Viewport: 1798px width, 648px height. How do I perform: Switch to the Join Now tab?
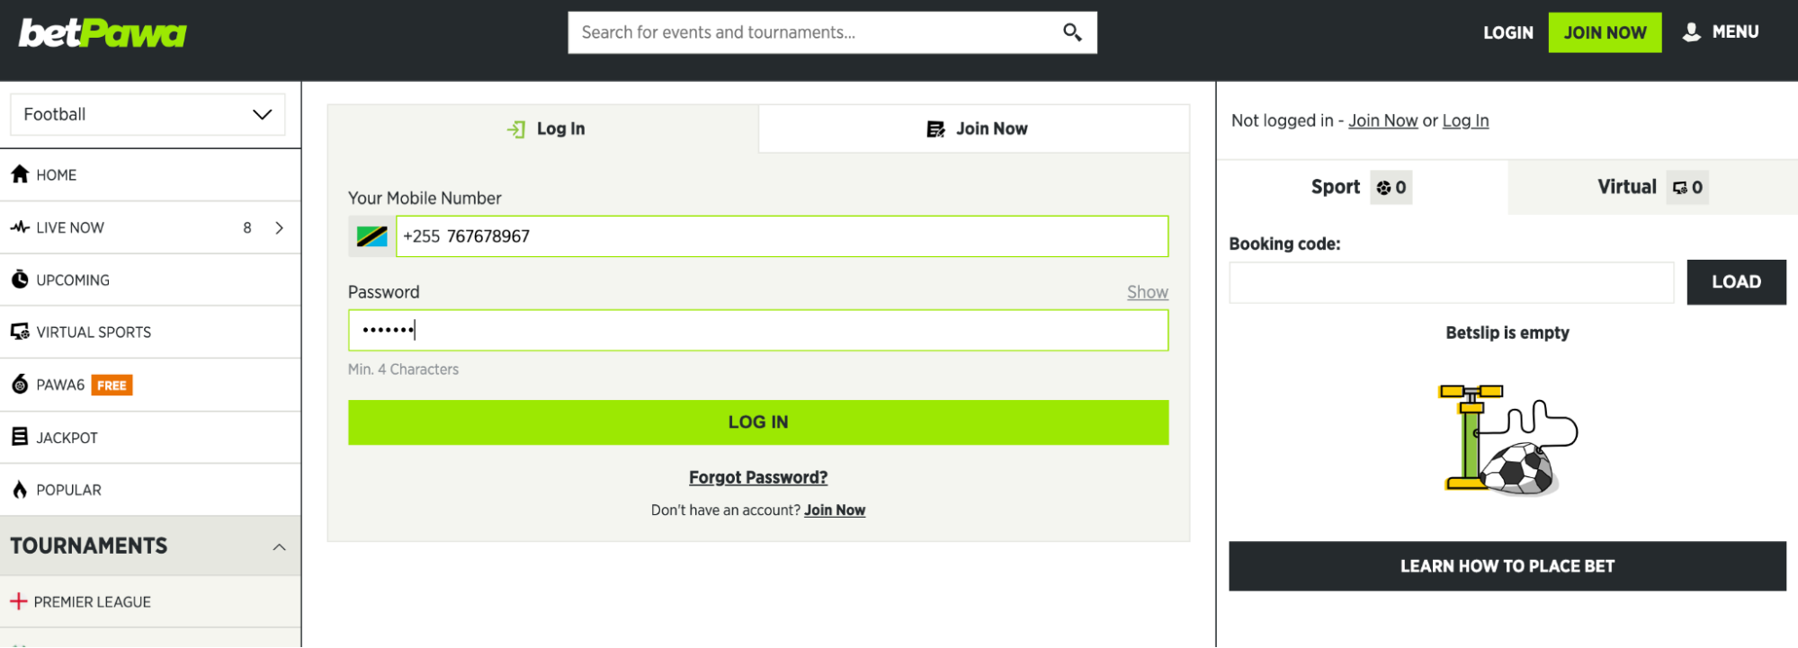974,129
